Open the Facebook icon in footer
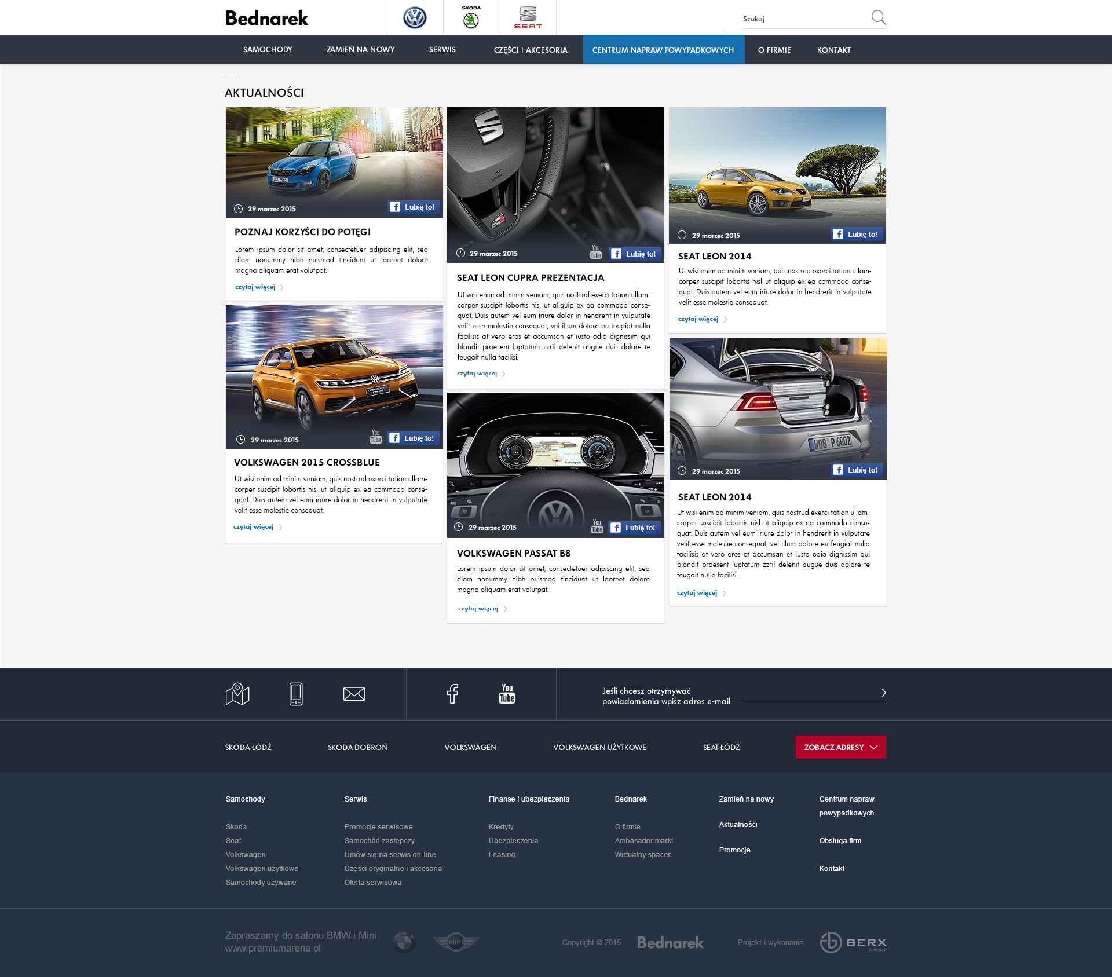Viewport: 1112px width, 977px height. 452,693
